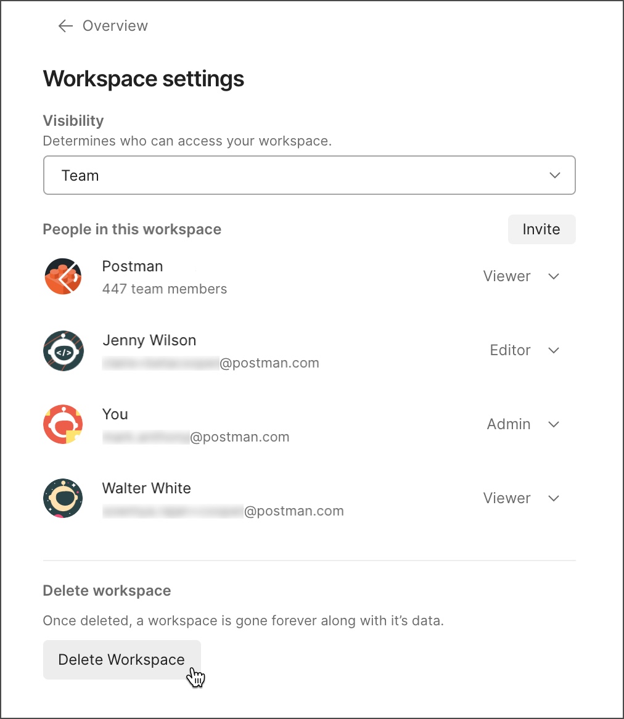
Task: Click Jenny Wilson's @postman.com email
Action: point(210,363)
